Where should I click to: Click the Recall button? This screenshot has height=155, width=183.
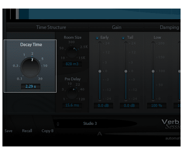click(27, 131)
